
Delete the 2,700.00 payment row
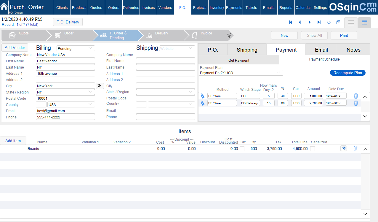tap(356, 103)
